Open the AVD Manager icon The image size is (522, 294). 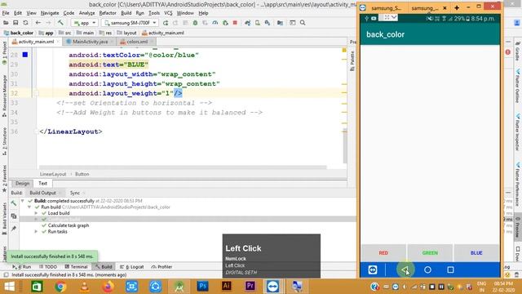click(x=258, y=23)
